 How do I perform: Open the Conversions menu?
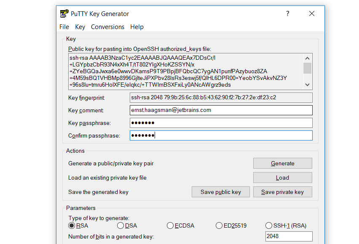[107, 27]
